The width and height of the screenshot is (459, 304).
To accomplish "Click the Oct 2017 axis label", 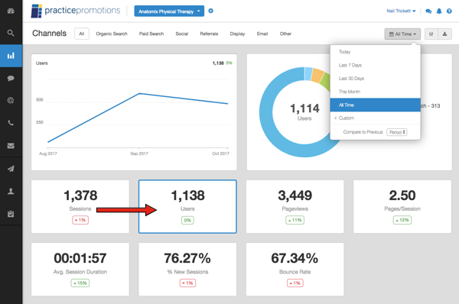I will [221, 154].
